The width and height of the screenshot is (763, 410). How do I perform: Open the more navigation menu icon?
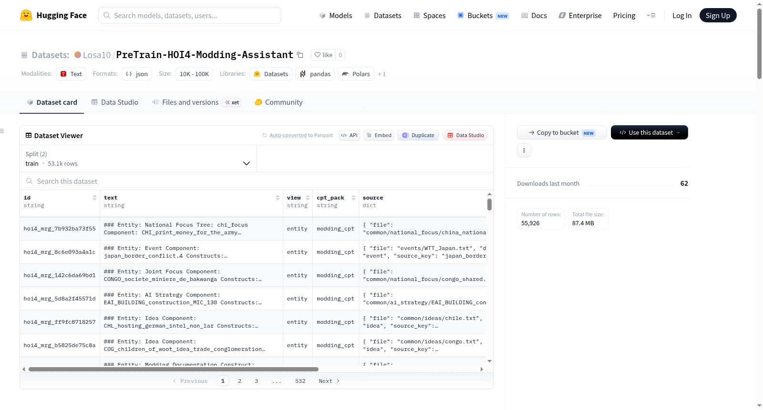(x=651, y=15)
